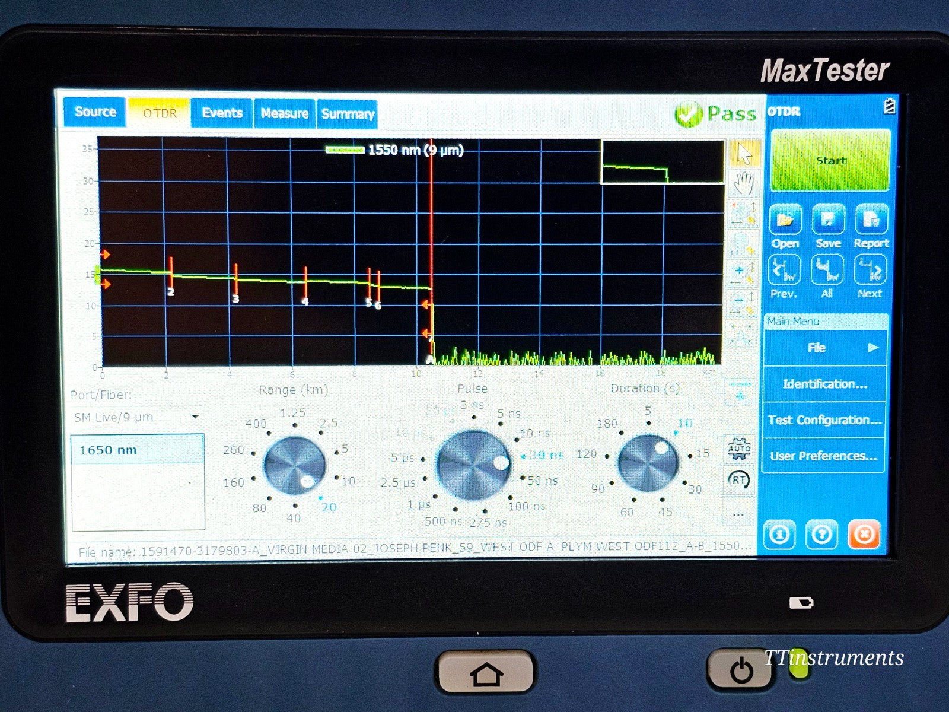The height and width of the screenshot is (712, 949).
Task: Select the hand pan tool
Action: pyautogui.click(x=743, y=184)
